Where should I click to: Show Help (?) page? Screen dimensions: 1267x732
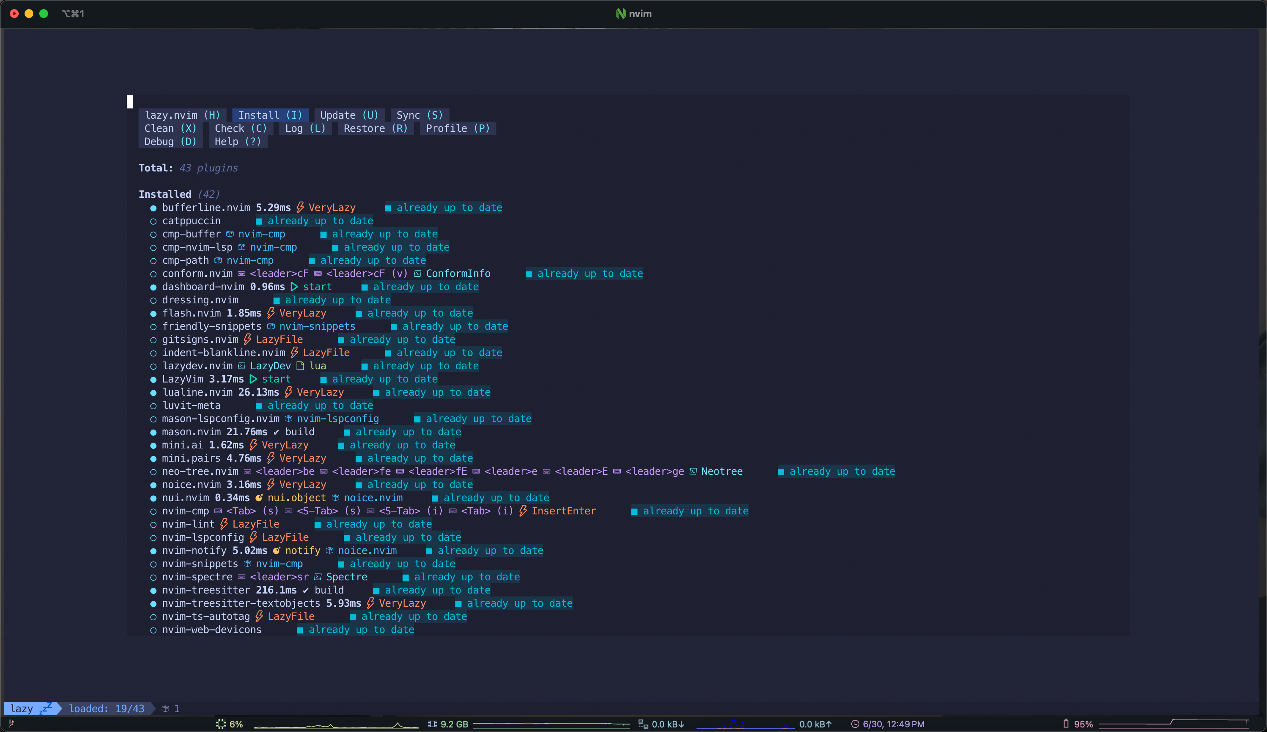pos(238,141)
